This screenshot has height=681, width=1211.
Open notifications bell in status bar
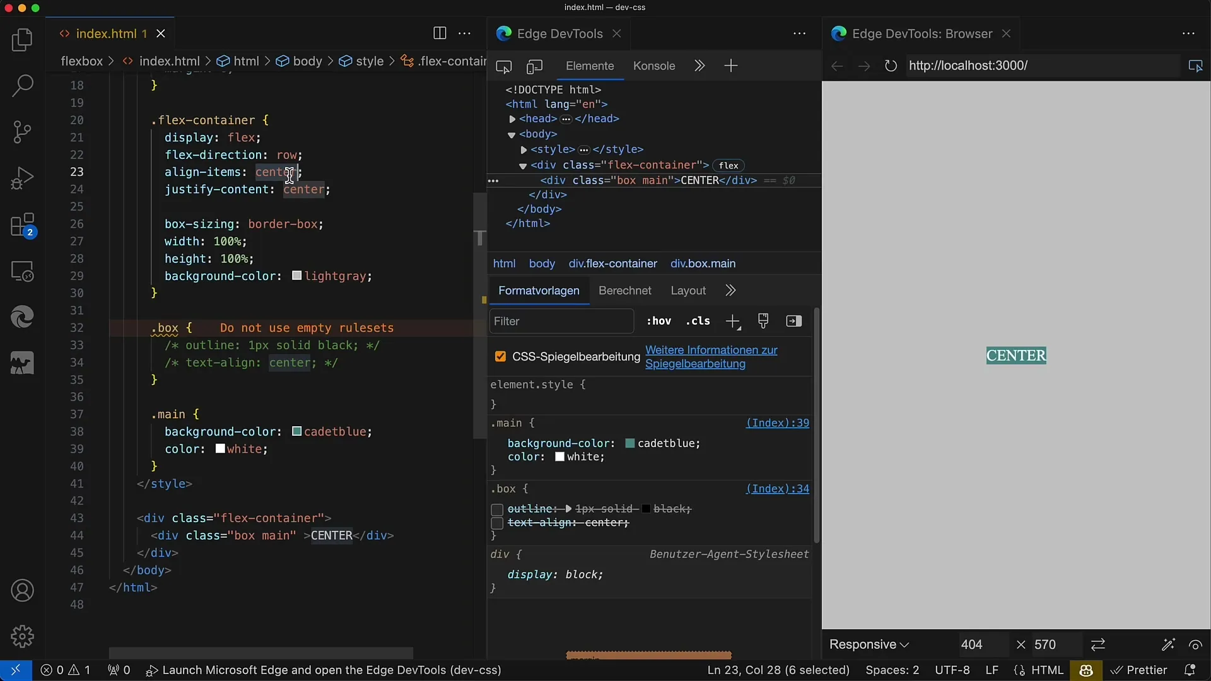pos(1190,670)
